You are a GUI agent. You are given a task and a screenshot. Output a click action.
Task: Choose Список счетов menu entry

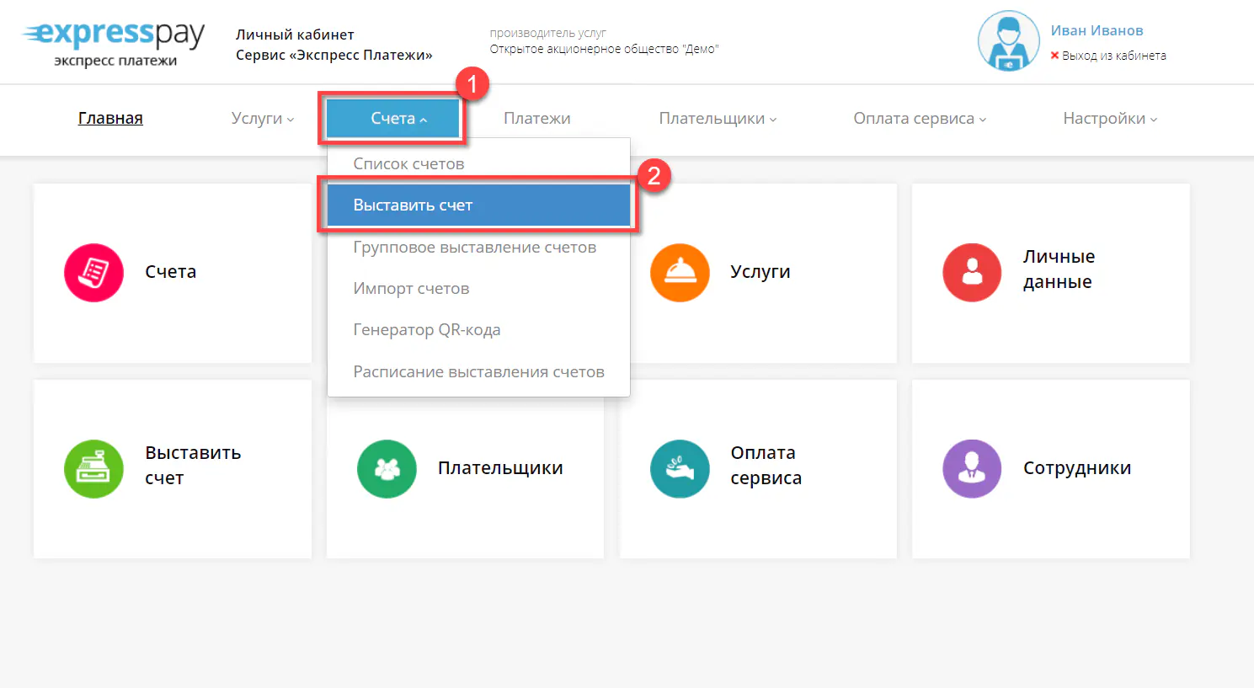[x=408, y=164]
